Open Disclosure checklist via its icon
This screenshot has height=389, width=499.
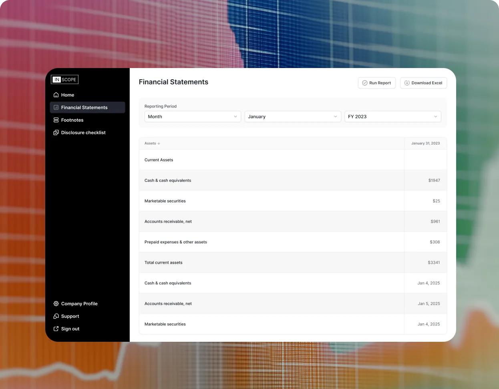click(56, 132)
